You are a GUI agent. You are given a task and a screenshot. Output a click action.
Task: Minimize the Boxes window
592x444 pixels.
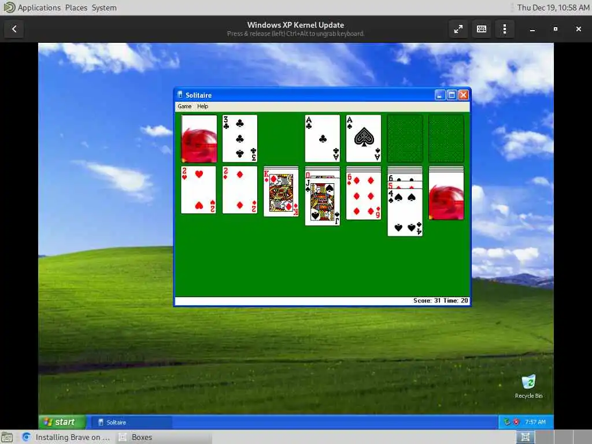coord(532,29)
